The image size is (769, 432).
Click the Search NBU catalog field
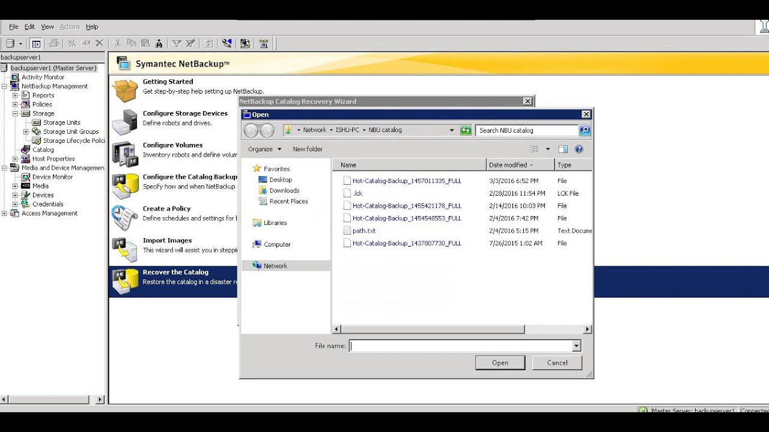click(x=527, y=130)
